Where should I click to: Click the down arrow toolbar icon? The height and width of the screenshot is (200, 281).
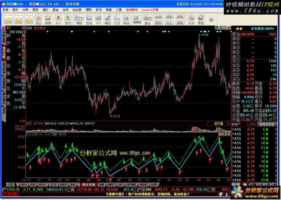coord(29,19)
